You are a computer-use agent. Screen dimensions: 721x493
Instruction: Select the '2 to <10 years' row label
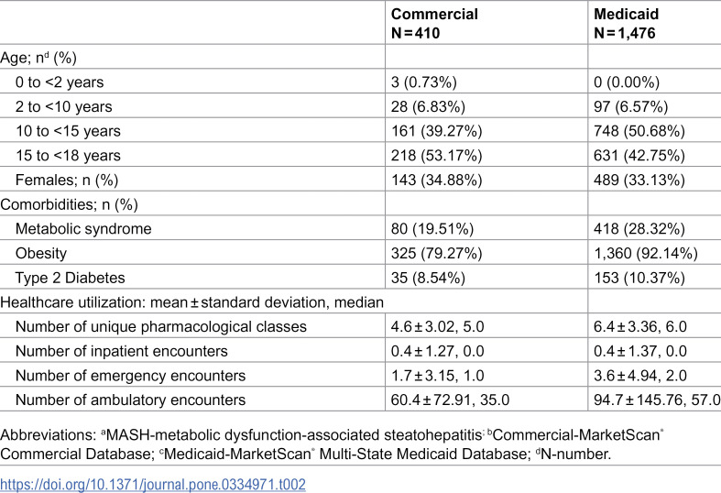click(x=63, y=106)
